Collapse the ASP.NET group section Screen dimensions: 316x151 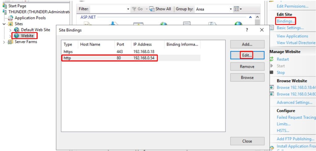pyautogui.click(x=250, y=17)
